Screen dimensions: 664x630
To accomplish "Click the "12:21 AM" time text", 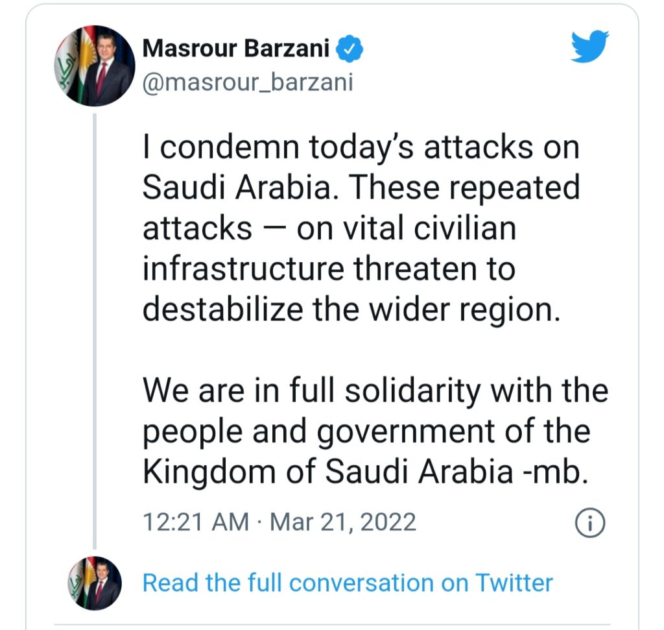I will click(195, 522).
